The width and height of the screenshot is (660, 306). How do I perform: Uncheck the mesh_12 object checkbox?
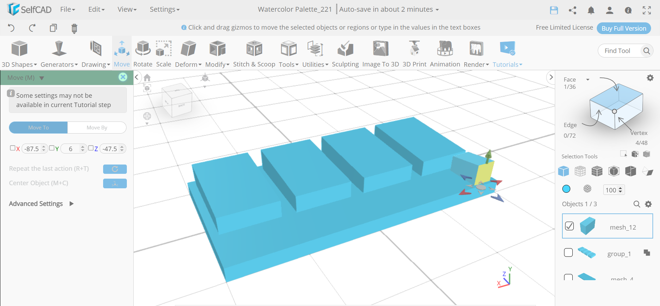tap(570, 226)
